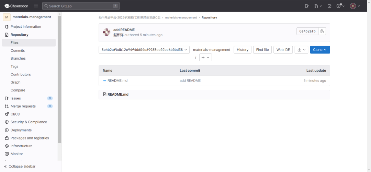This screenshot has height=172, width=371.
Task: Open the 'add README' commit title link
Action: [x=124, y=30]
